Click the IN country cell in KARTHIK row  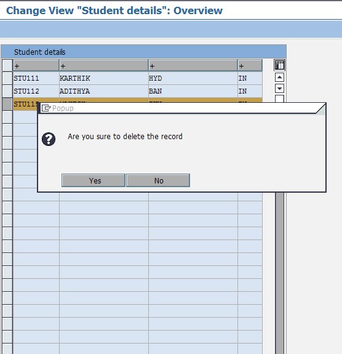[250, 78]
